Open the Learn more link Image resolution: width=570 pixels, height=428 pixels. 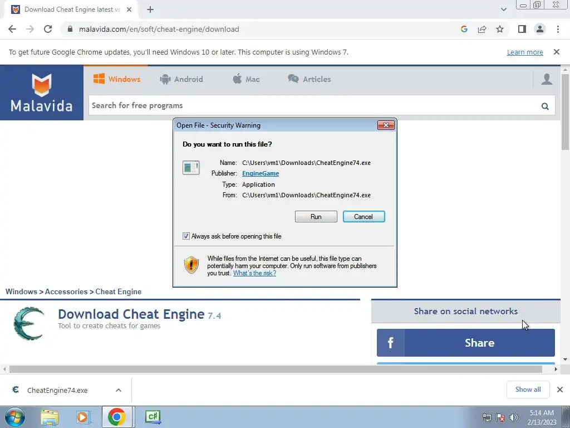coord(525,52)
